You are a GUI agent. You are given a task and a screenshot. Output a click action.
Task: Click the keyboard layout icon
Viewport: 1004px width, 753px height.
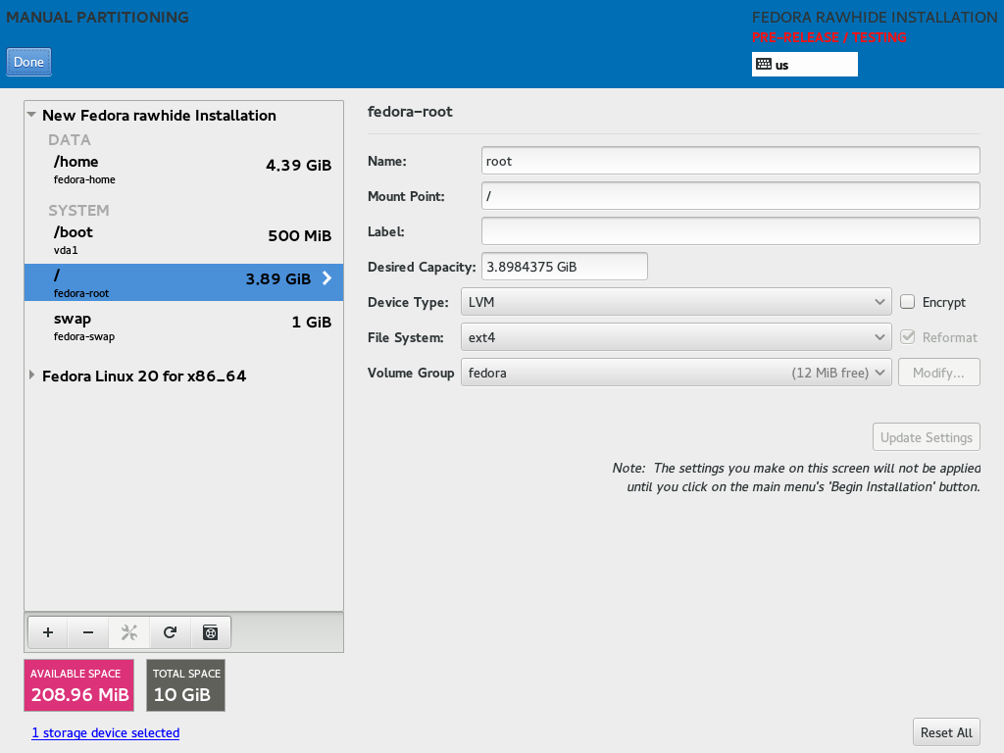[x=764, y=64]
